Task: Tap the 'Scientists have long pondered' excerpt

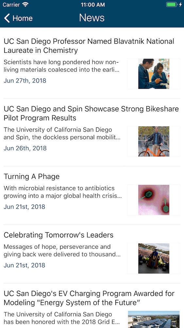Action: click(61, 66)
